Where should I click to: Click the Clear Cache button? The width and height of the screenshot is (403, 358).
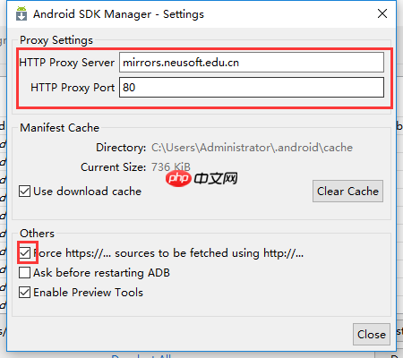tap(347, 192)
